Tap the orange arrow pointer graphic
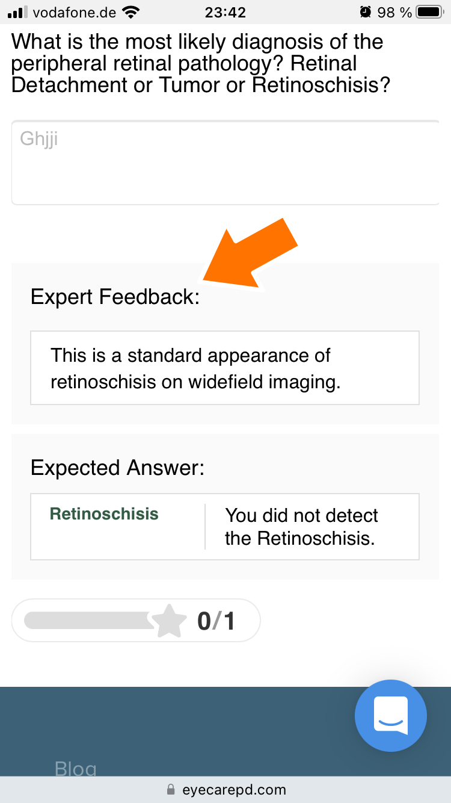The height and width of the screenshot is (803, 451). click(x=250, y=255)
